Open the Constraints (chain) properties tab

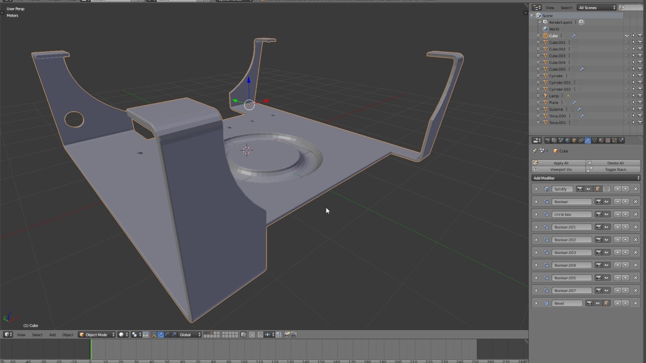(x=581, y=141)
